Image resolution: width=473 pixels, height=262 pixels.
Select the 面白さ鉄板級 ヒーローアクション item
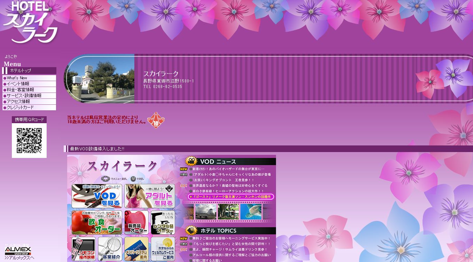(228, 191)
